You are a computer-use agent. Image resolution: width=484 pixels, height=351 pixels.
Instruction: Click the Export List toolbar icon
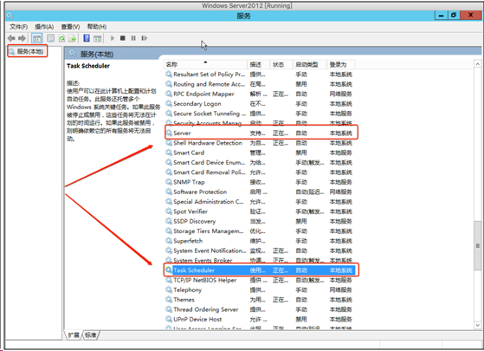(72, 38)
